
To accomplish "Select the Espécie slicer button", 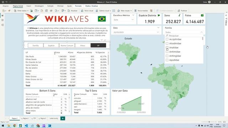I will click(51, 46).
